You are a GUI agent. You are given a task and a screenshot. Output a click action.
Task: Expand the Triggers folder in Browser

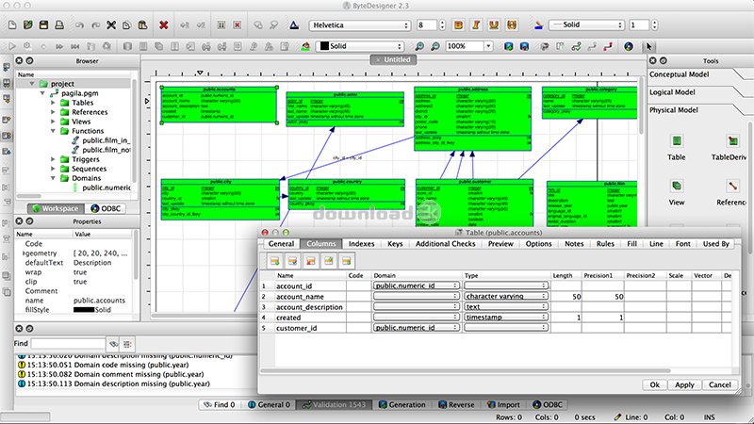pyautogui.click(x=53, y=159)
